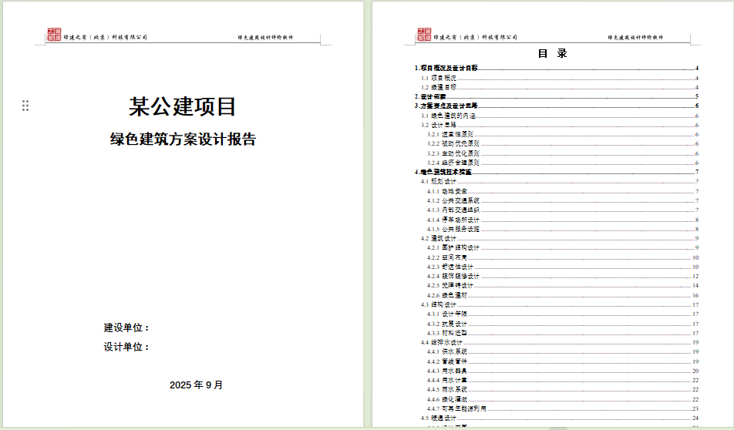Jump to 4.1.2 公共交通系统

tap(563, 200)
